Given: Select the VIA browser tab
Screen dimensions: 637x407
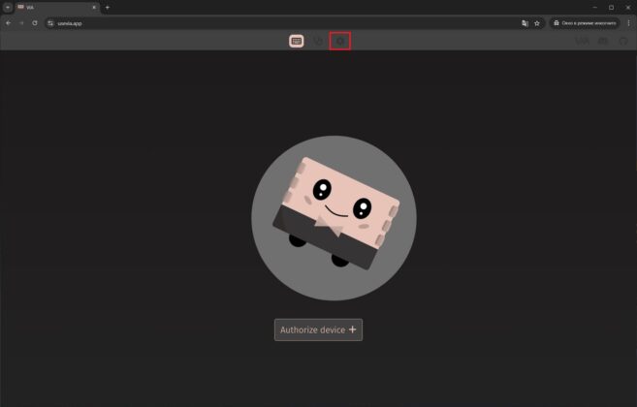Looking at the screenshot, I should tap(57, 8).
